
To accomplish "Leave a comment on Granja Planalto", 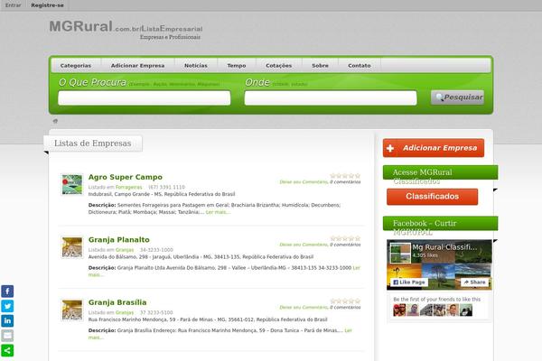I will (x=304, y=245).
